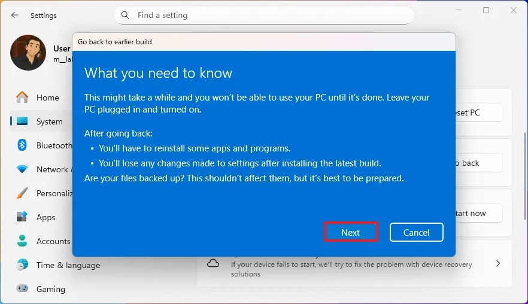This screenshot has height=304, width=528.
Task: Select the Home icon in the sidebar
Action: (22, 98)
